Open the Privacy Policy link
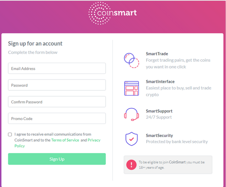 point(94,140)
